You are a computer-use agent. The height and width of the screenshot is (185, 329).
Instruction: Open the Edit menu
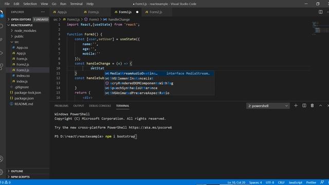[x=16, y=4]
